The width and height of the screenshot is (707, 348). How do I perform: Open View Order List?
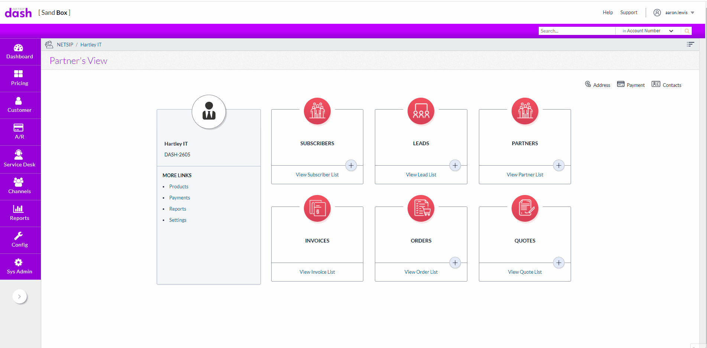(x=421, y=272)
